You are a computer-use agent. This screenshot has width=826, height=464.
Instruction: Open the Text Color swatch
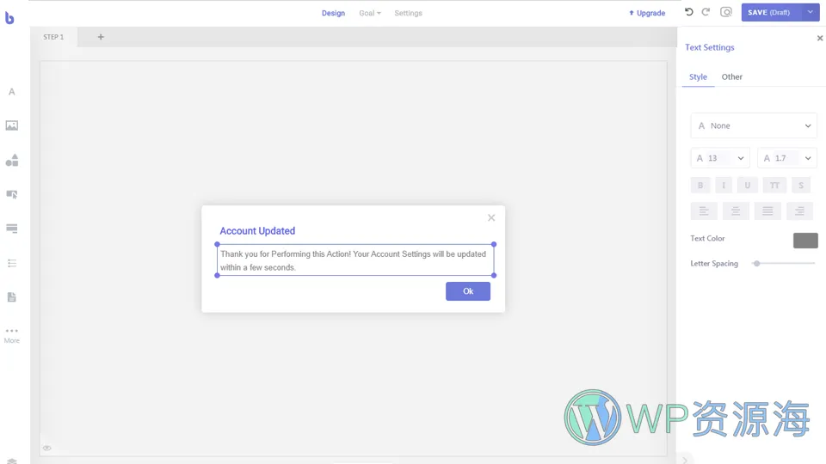(805, 240)
